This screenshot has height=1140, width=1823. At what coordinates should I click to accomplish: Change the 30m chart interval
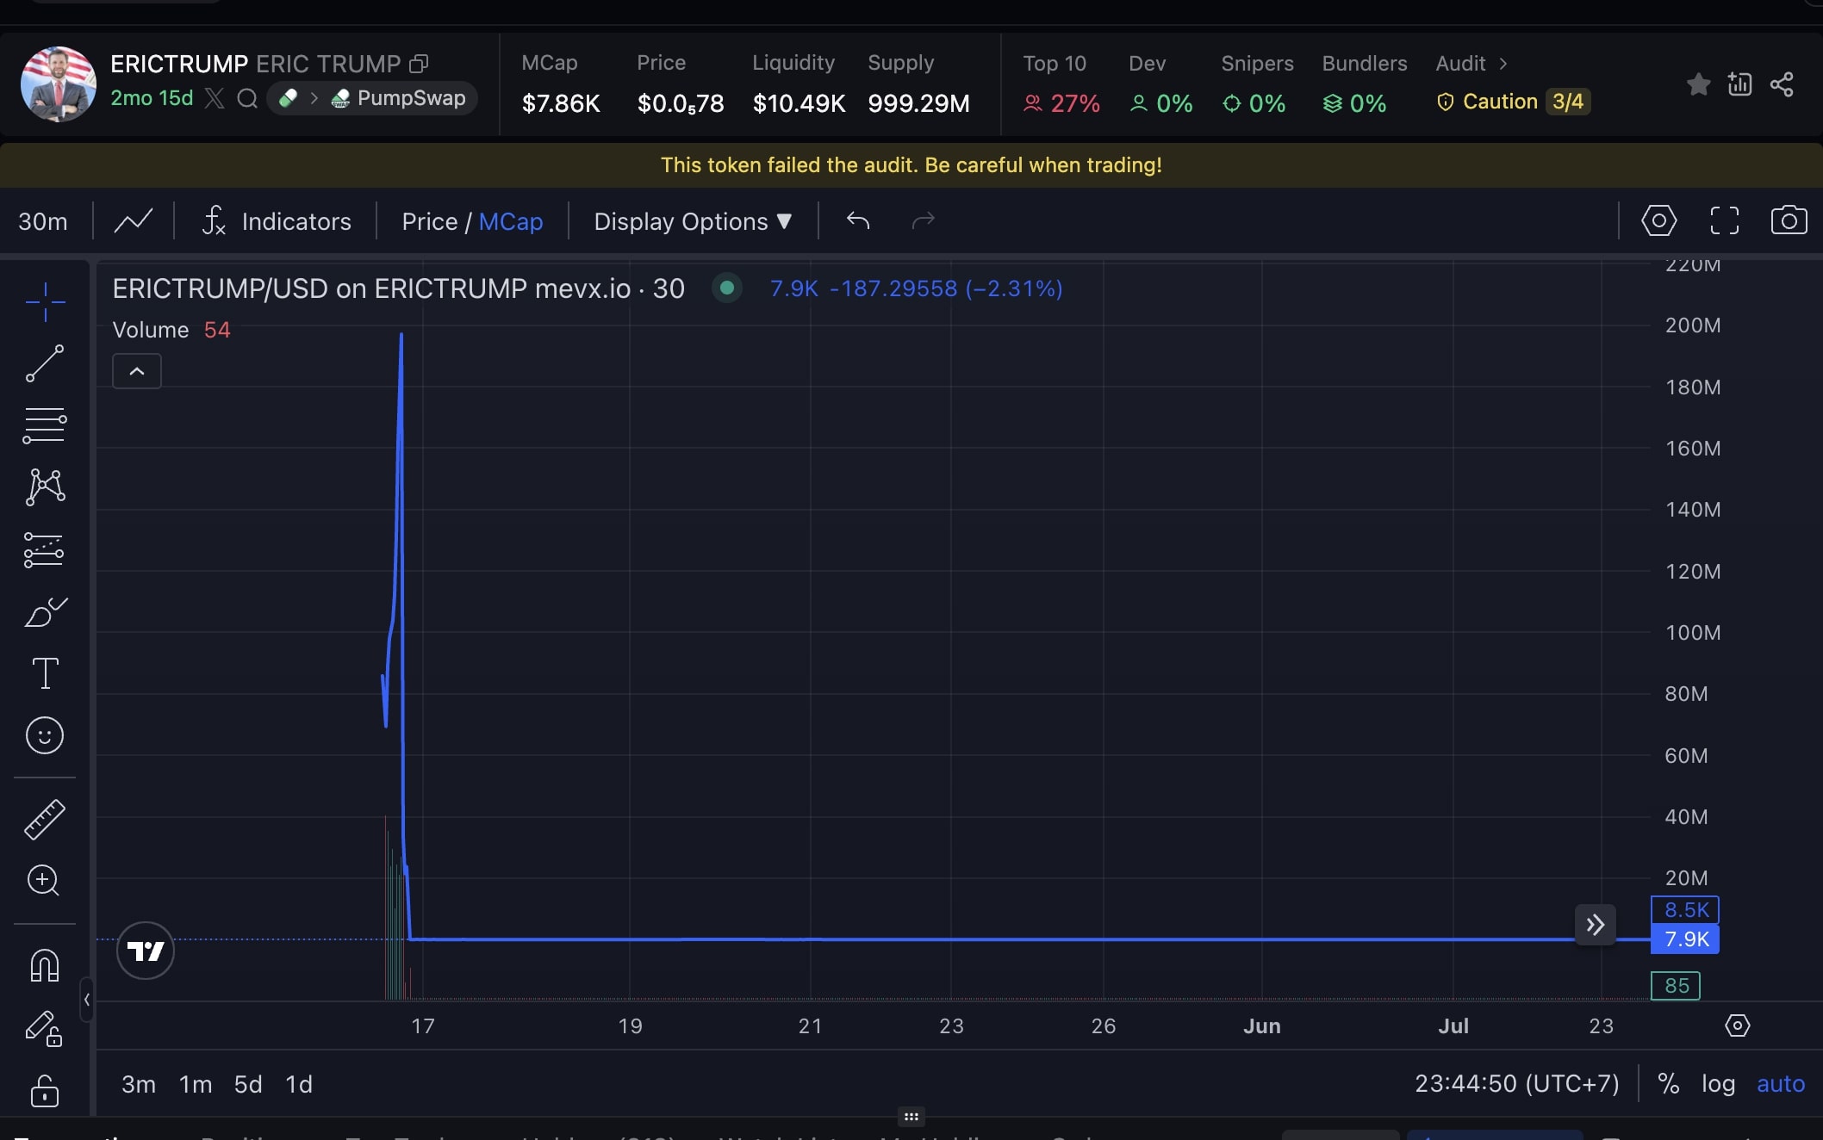43,221
